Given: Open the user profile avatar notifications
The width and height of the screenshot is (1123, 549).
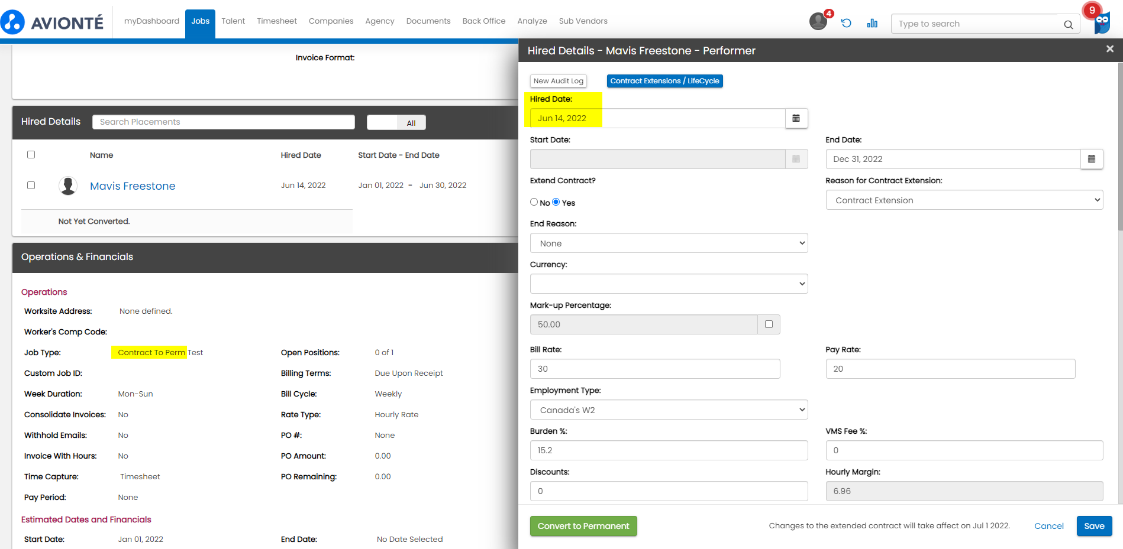Looking at the screenshot, I should 818,22.
